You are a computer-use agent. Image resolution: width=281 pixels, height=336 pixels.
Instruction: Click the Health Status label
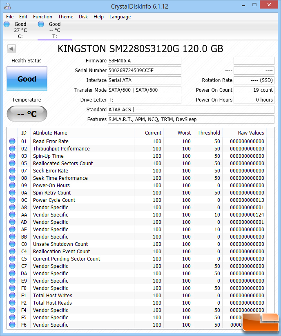click(x=27, y=61)
